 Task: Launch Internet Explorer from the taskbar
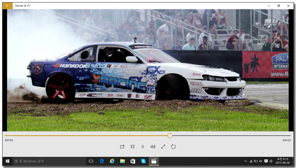click(112, 161)
